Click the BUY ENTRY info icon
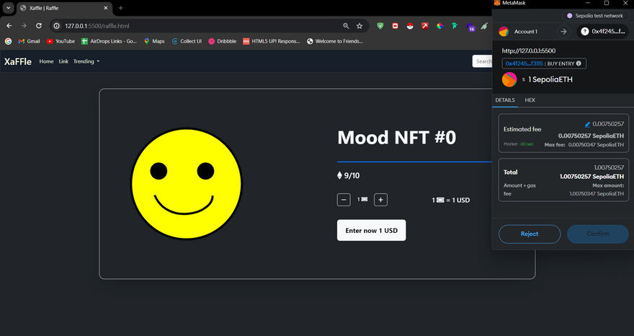 click(x=578, y=63)
